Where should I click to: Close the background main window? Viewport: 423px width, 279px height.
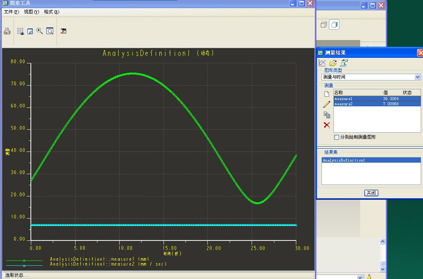click(x=381, y=6)
